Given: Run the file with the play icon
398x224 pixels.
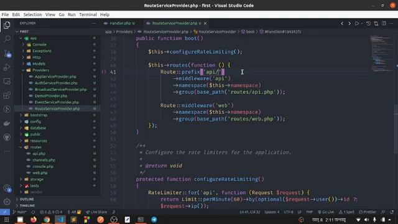Looking at the screenshot, I should tap(356, 24).
